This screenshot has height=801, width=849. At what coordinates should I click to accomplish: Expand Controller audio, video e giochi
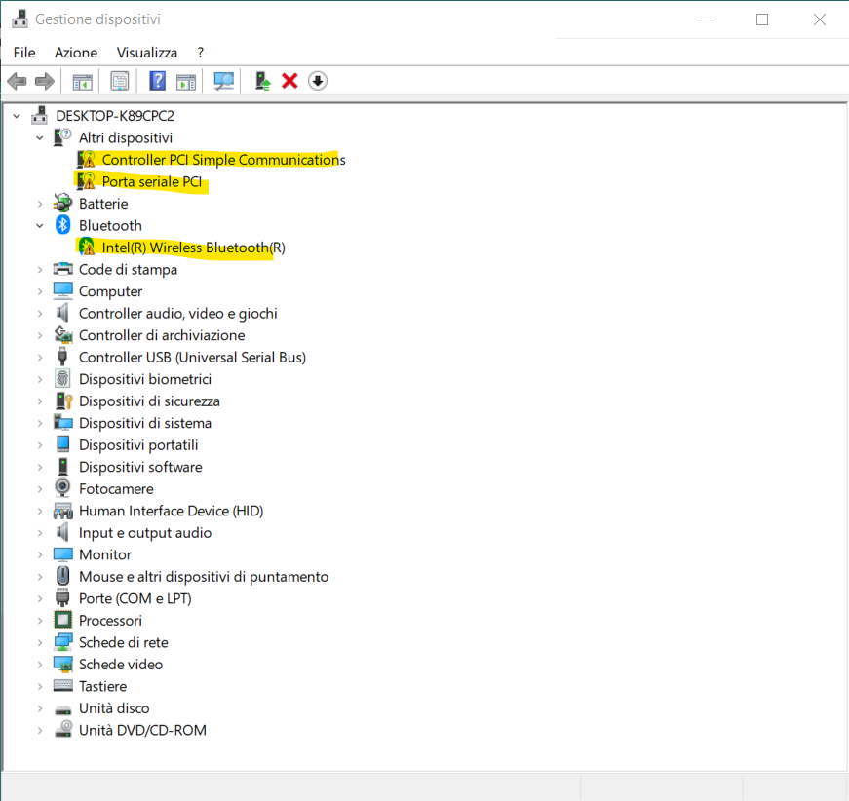pyautogui.click(x=40, y=314)
